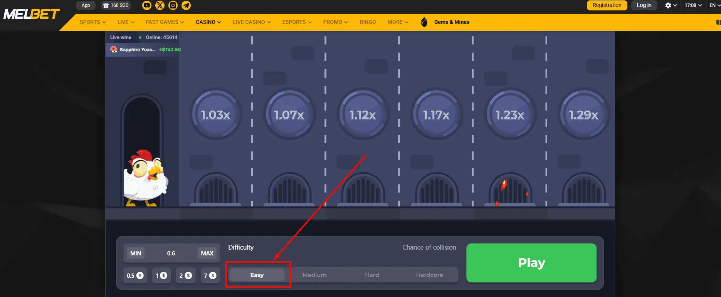Expand the Live Casino menu
The width and height of the screenshot is (721, 297).
point(252,22)
